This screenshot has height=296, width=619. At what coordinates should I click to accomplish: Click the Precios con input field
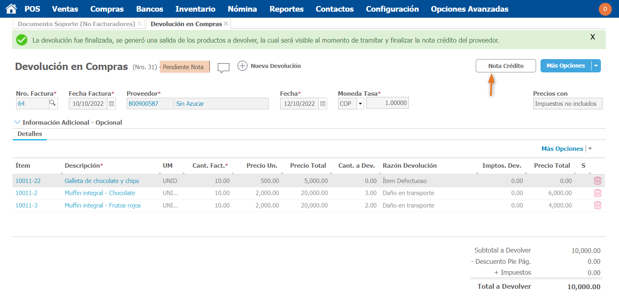(x=567, y=104)
